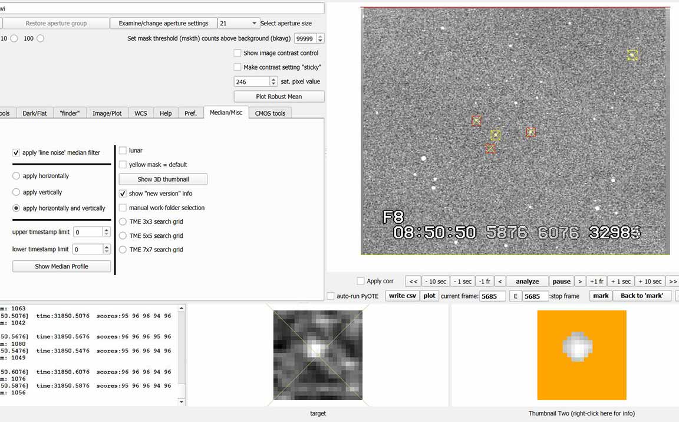The image size is (679, 422).
Task: Play backward with the < button
Action: click(x=500, y=282)
